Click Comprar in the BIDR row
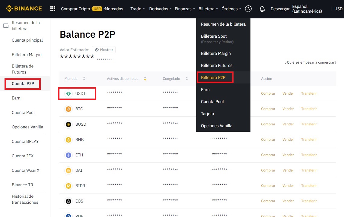 tap(268, 185)
